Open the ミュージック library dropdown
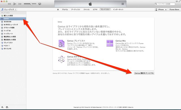This screenshot has width=181, height=110. [9, 9]
